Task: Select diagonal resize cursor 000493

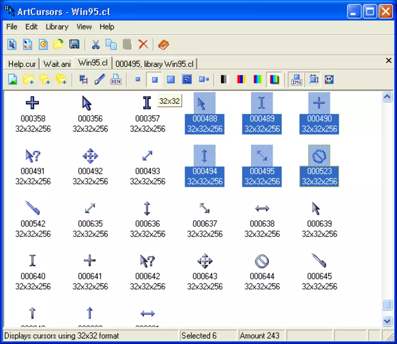Action: (x=147, y=156)
